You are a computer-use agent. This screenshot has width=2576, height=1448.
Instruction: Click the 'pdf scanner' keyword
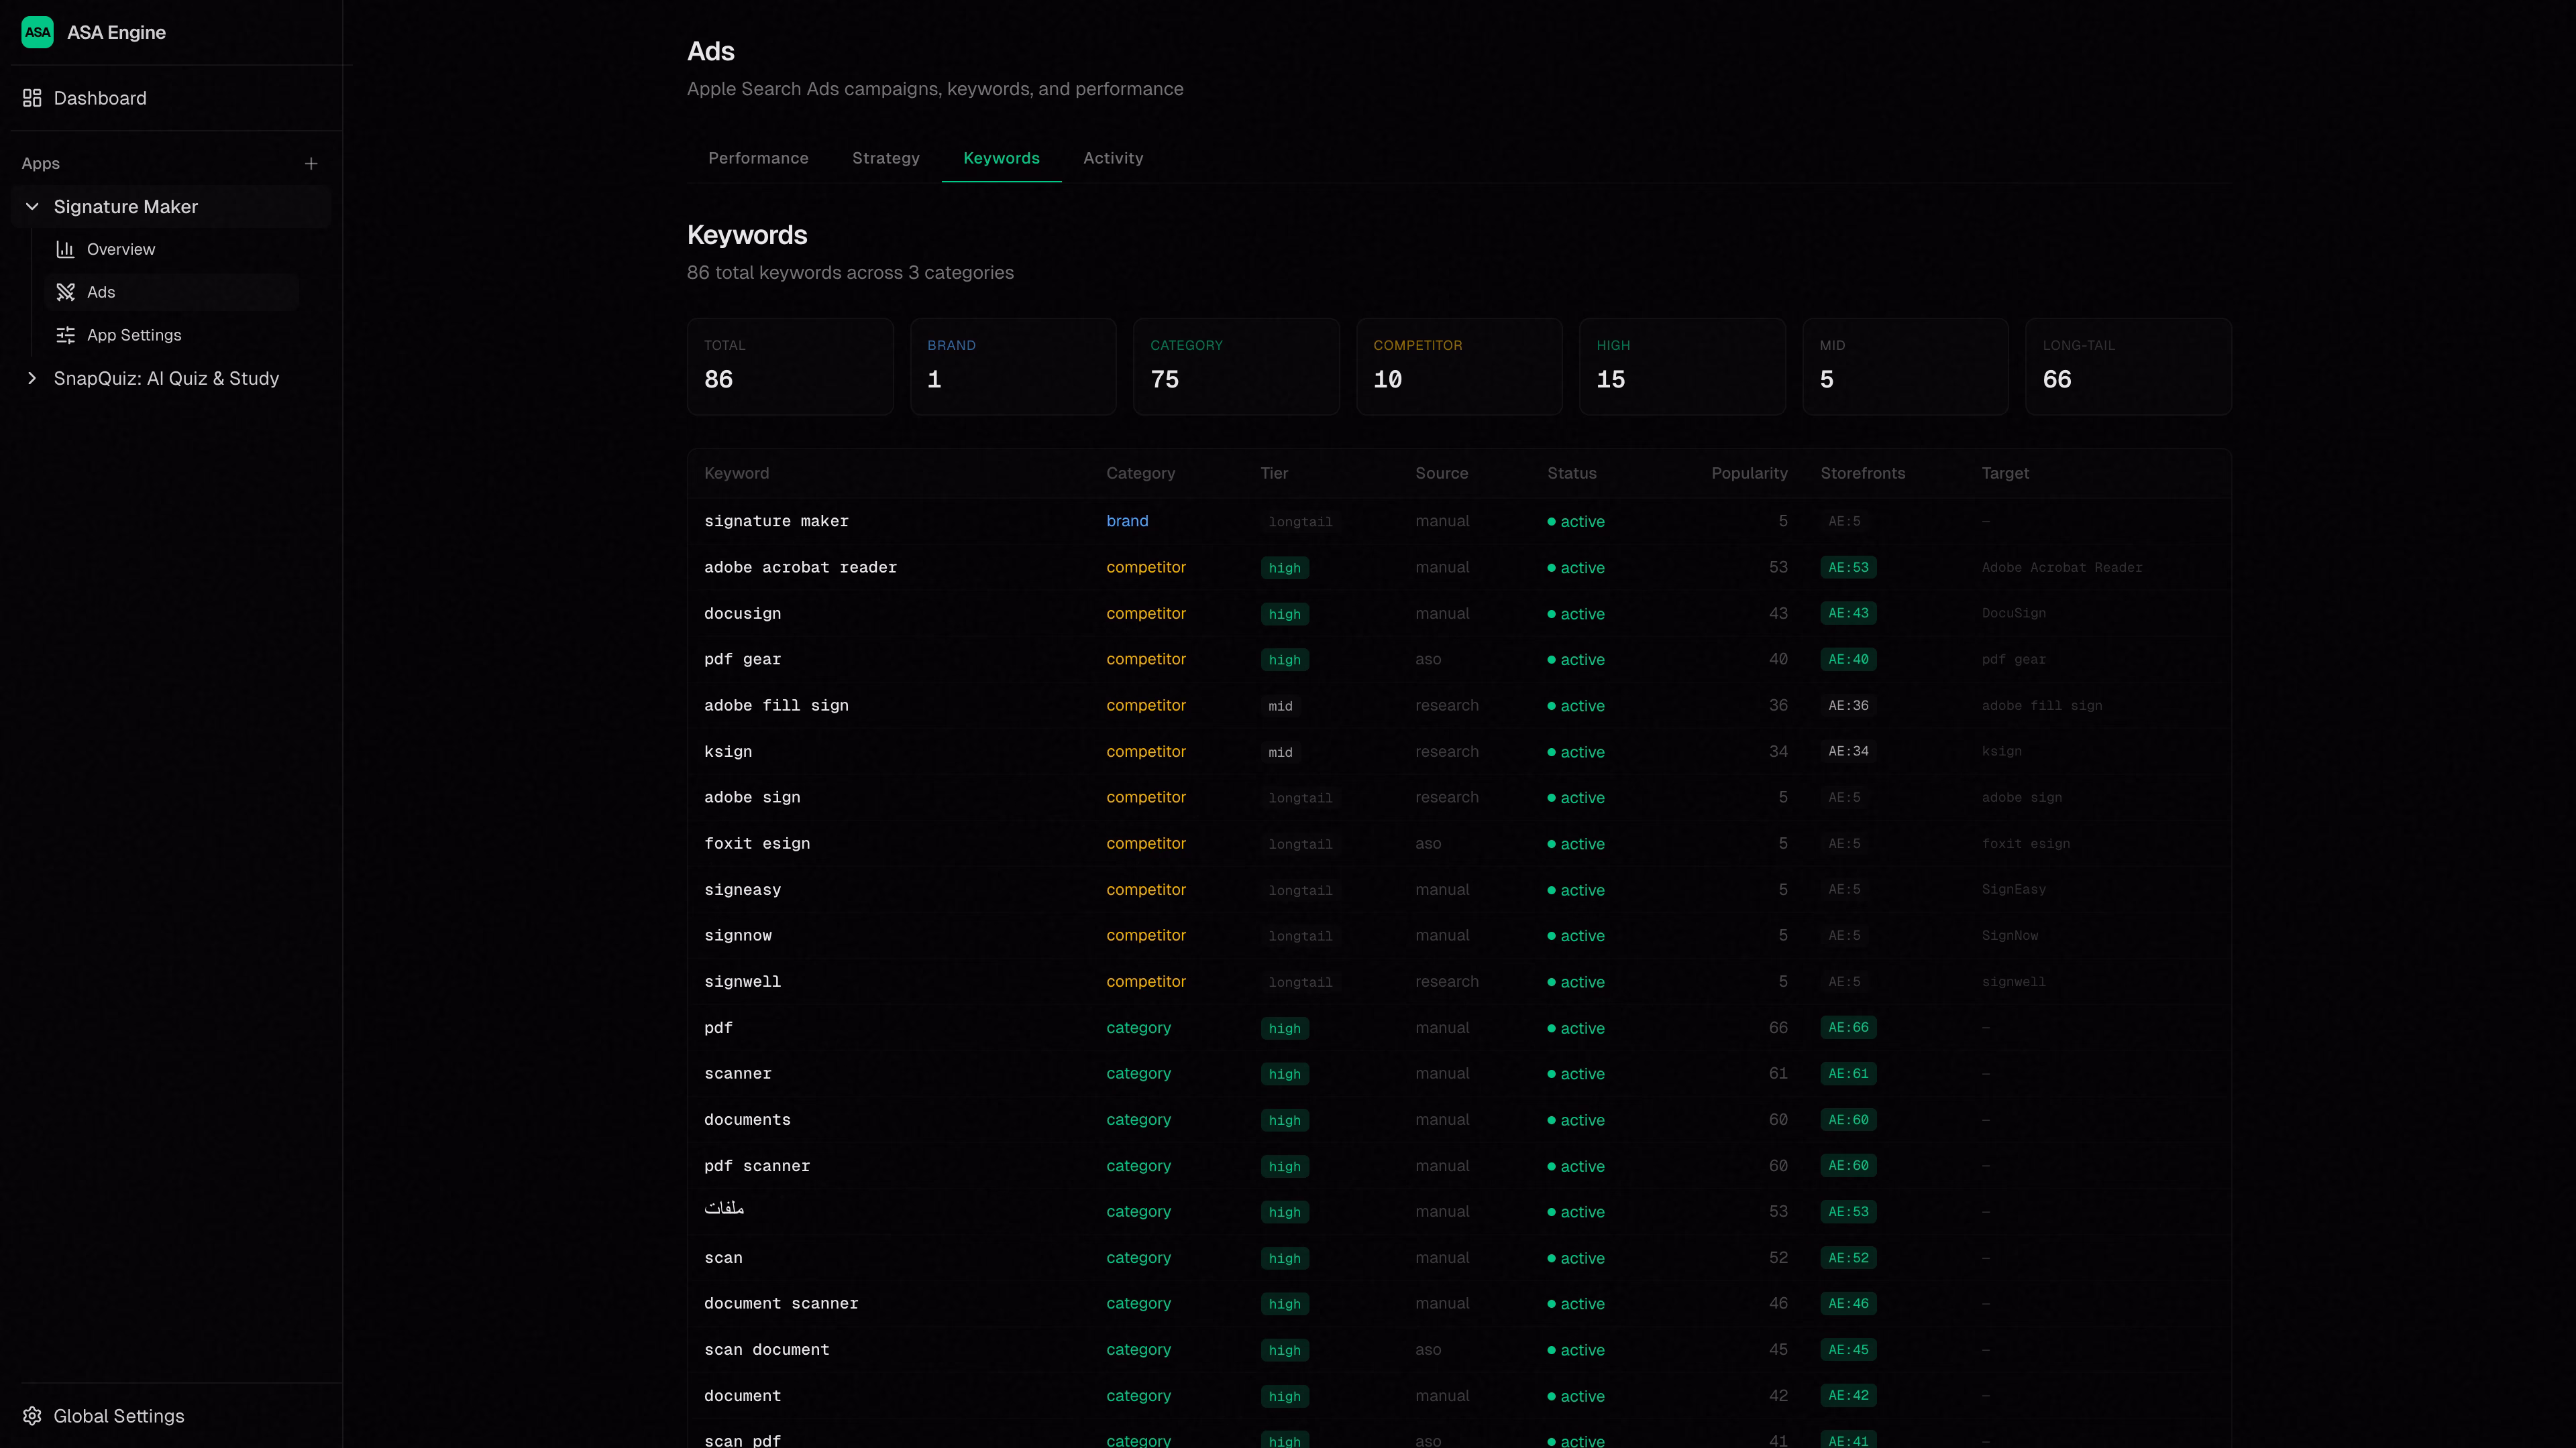tap(757, 1165)
